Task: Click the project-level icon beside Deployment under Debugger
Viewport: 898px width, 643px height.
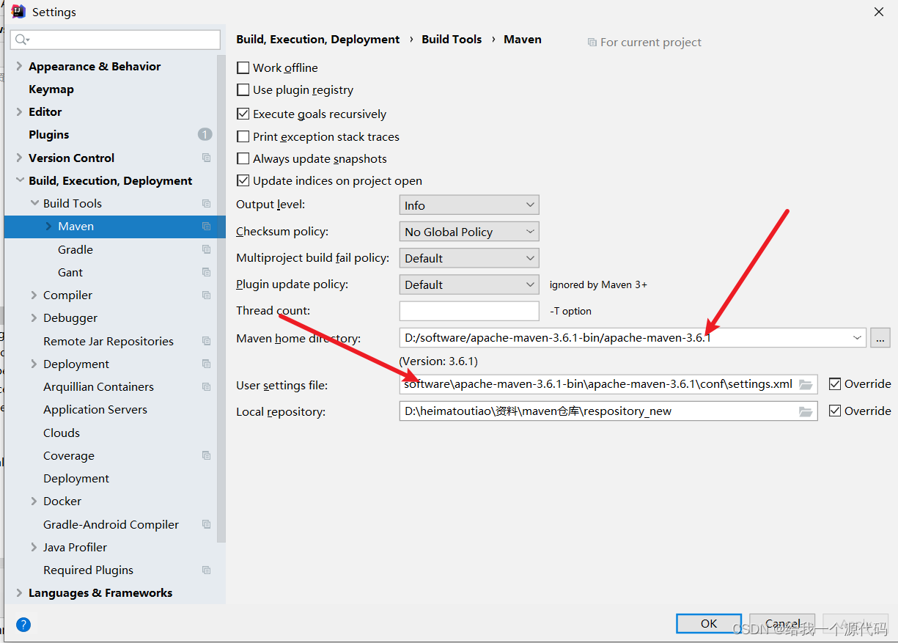Action: 207,364
